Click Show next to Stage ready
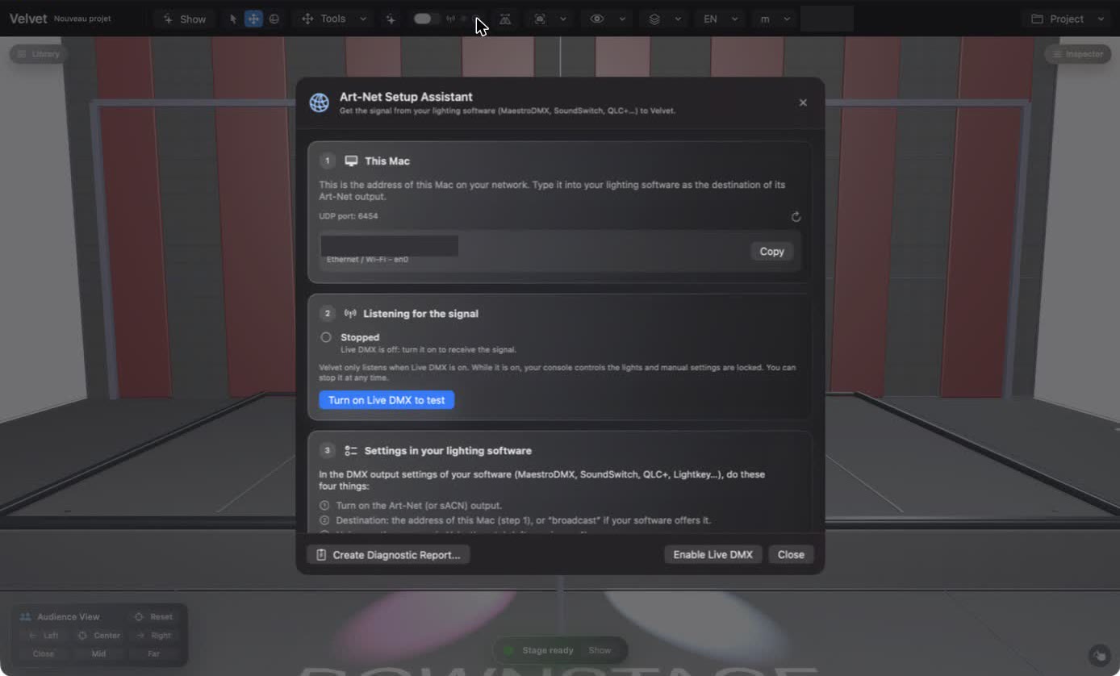 pos(600,650)
